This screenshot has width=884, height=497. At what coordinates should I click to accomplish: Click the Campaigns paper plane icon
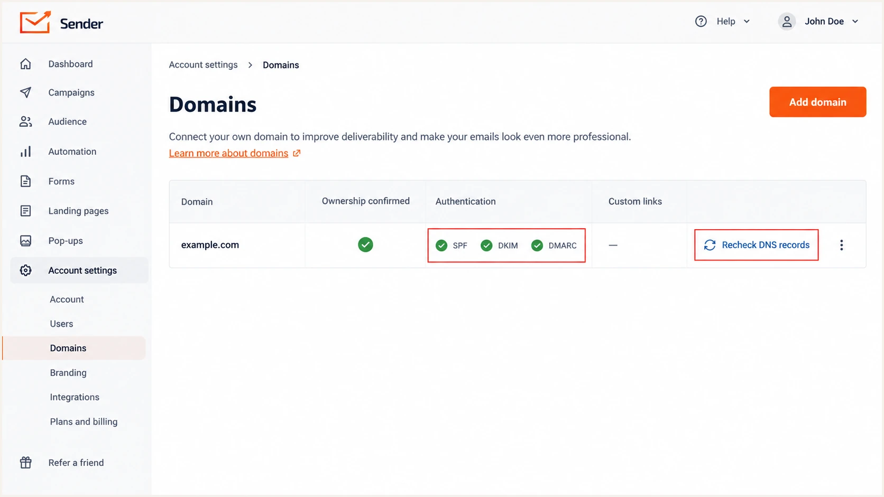(x=25, y=92)
